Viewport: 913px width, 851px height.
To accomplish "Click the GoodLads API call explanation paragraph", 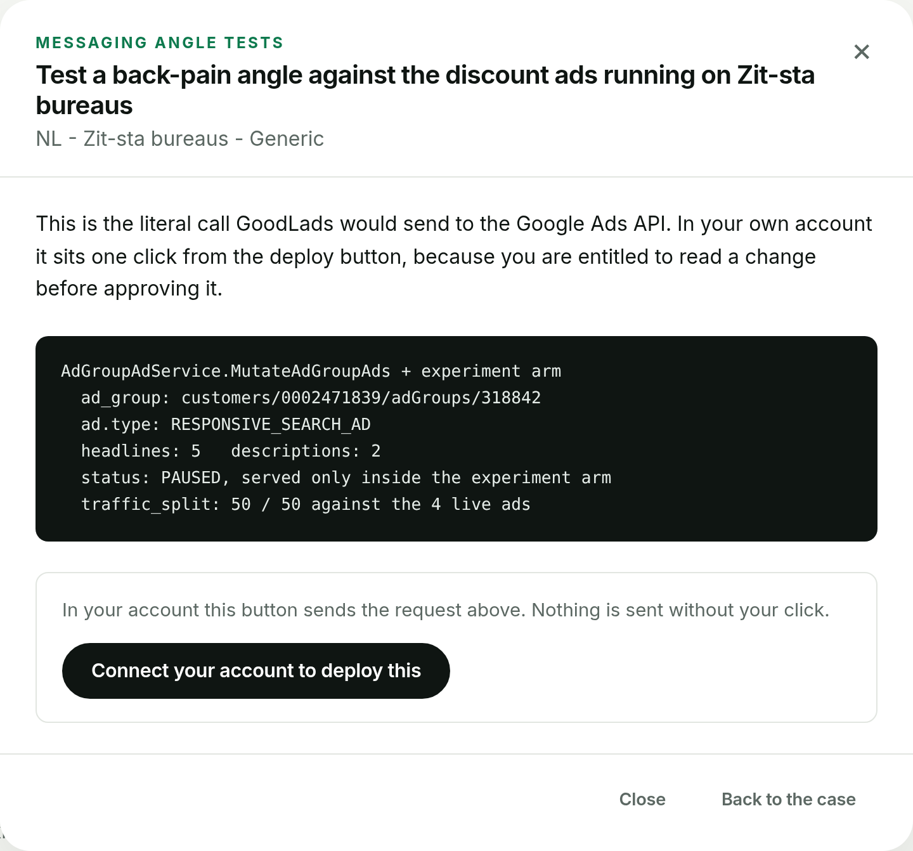I will (454, 256).
